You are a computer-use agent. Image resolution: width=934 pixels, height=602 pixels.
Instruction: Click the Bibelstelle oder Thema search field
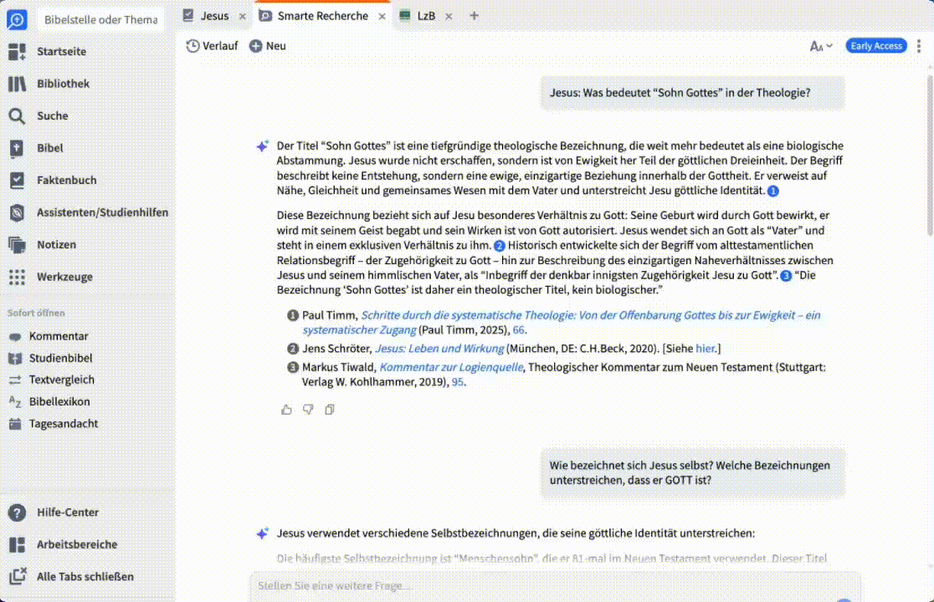pos(100,19)
